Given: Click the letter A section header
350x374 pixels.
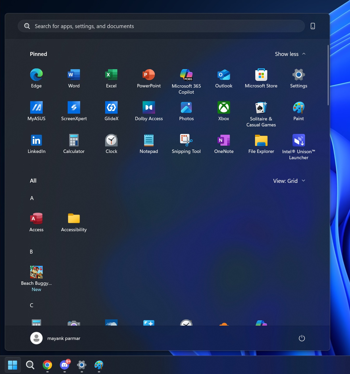Looking at the screenshot, I should tap(32, 198).
